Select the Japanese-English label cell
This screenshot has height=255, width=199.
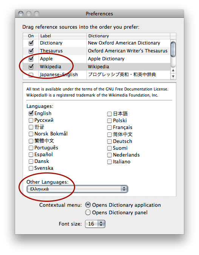click(63, 75)
